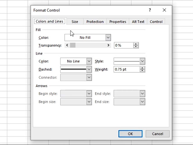Open the Alt Text tab

click(138, 22)
